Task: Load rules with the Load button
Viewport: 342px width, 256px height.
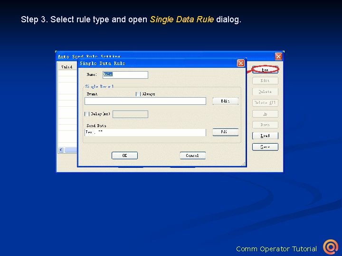Action: point(265,136)
